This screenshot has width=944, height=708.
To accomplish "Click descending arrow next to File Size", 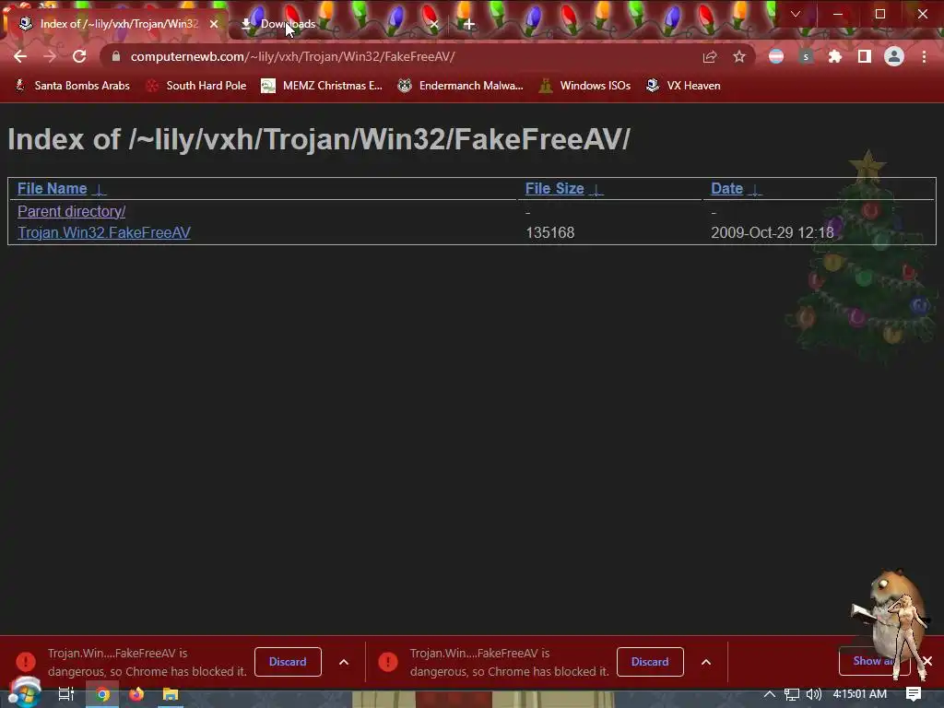I will click(x=596, y=190).
